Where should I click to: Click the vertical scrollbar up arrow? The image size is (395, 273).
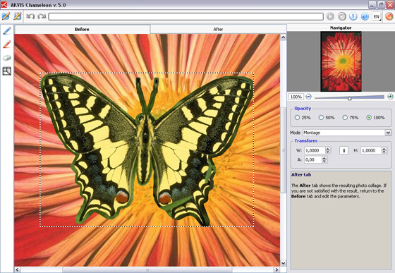283,37
